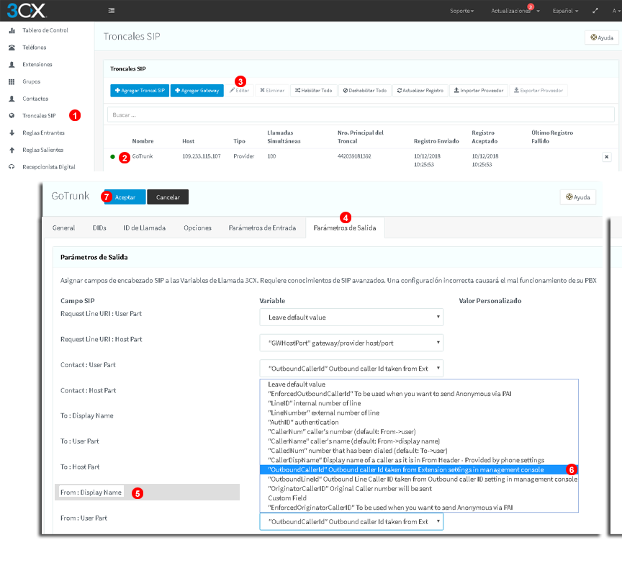Switch to Parámetros de Entrada tab

coord(262,228)
